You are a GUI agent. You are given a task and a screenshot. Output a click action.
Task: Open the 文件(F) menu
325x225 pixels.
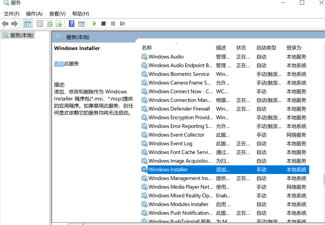click(11, 13)
